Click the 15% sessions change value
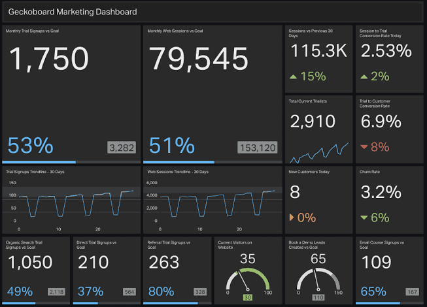The height and width of the screenshot is (307, 427). 313,76
